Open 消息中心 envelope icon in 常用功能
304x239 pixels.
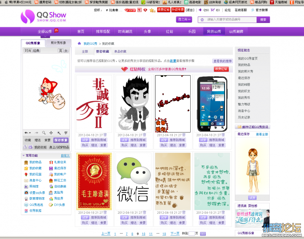[26, 180]
